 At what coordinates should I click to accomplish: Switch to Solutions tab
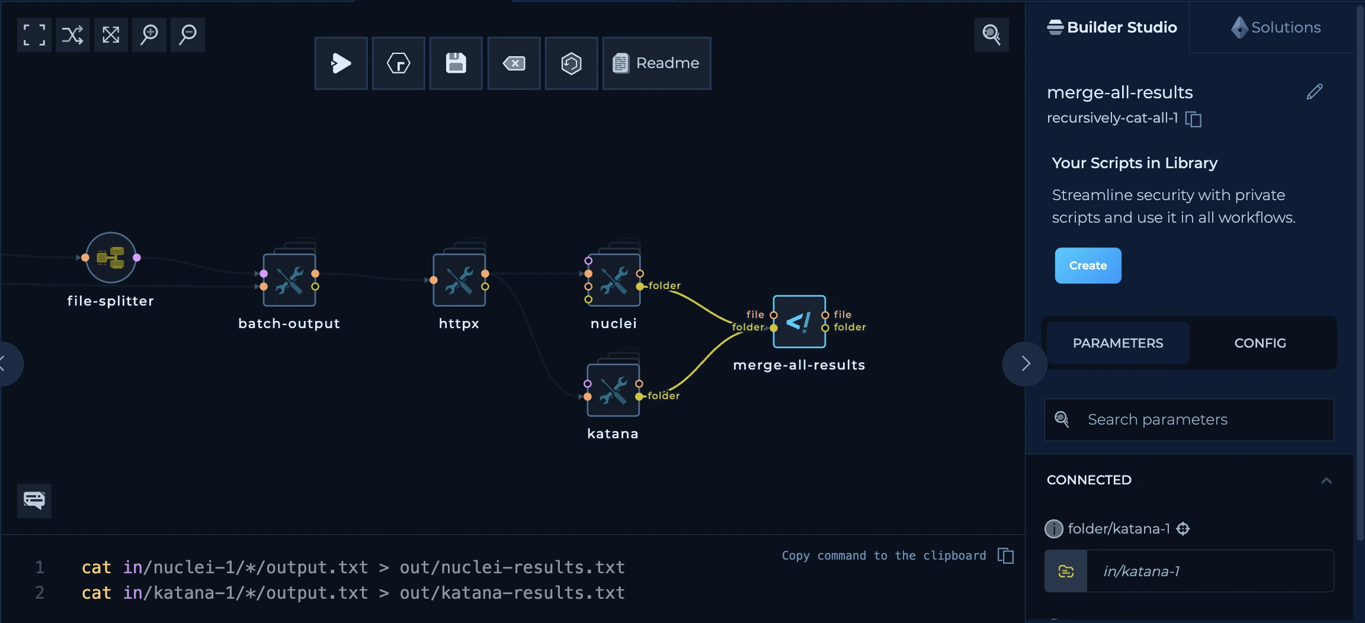tap(1276, 27)
